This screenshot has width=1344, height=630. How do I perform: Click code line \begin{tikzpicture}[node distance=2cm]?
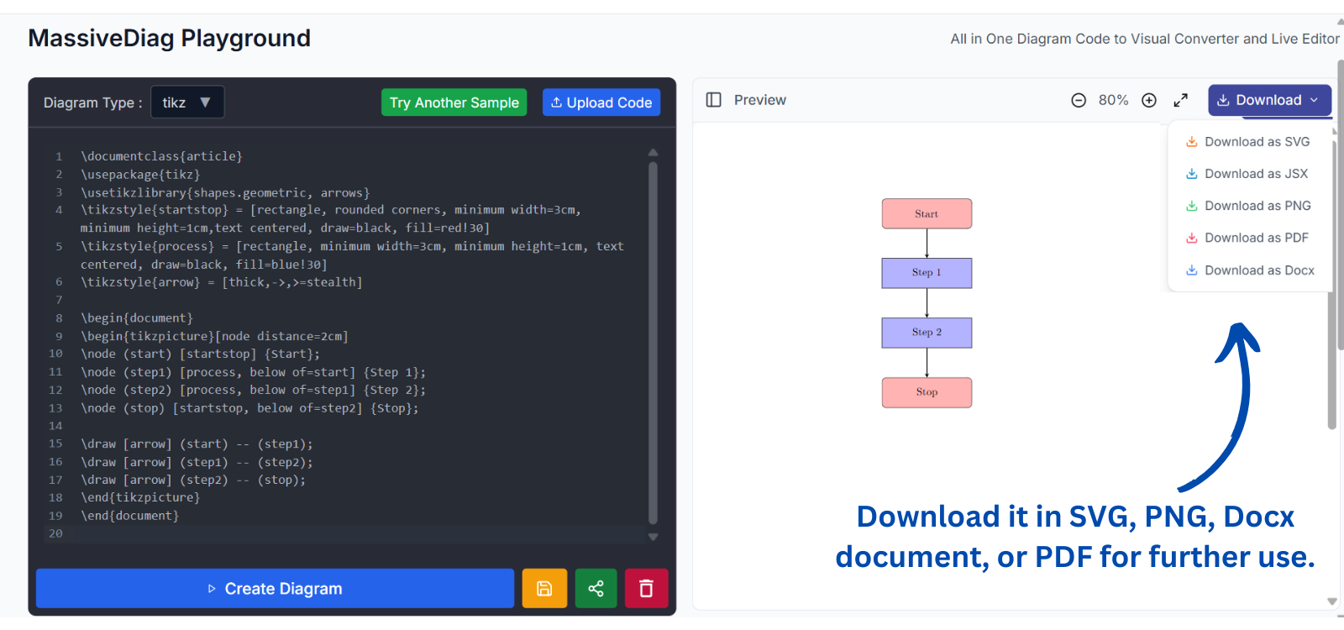tap(214, 336)
